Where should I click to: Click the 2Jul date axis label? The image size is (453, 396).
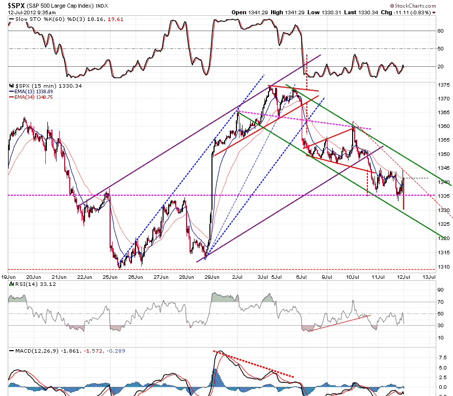click(237, 277)
